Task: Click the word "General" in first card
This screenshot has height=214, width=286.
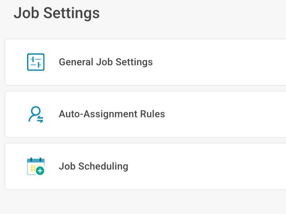Action: tap(76, 62)
